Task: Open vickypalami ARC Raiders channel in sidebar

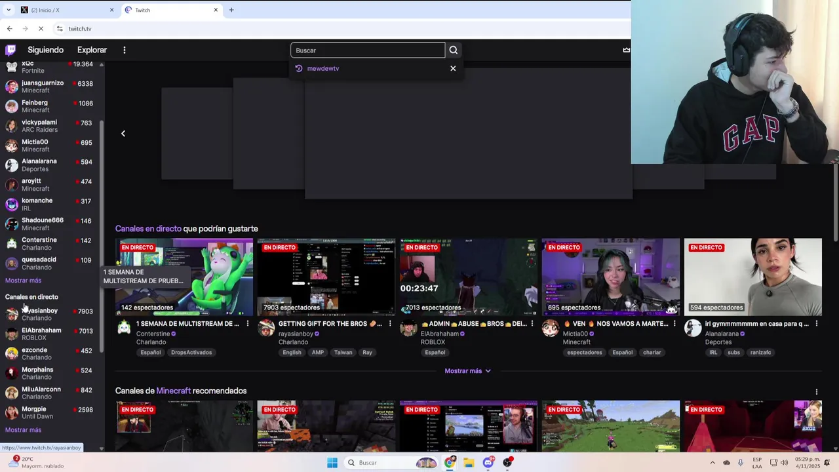Action: [x=49, y=126]
